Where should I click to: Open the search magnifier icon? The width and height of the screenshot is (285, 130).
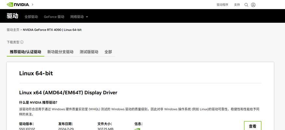[246, 5]
